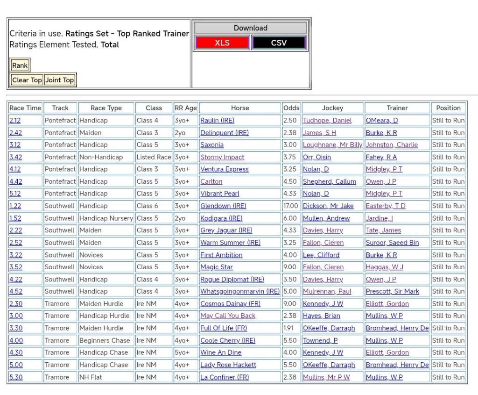478x395 pixels.
Task: Click the Odds column header
Action: 291,108
